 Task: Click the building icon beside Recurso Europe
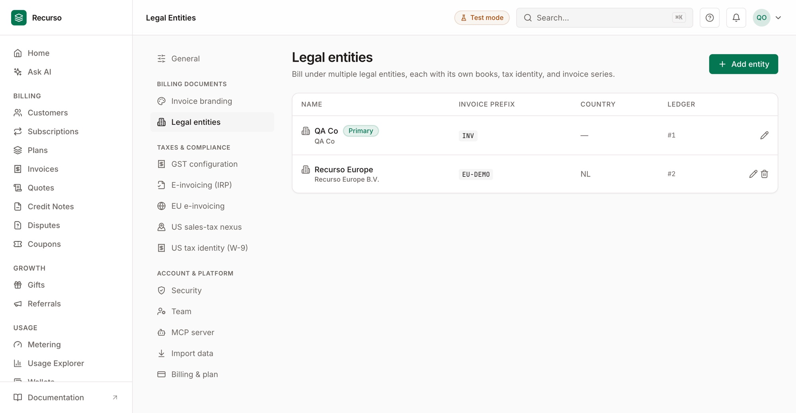pos(306,170)
